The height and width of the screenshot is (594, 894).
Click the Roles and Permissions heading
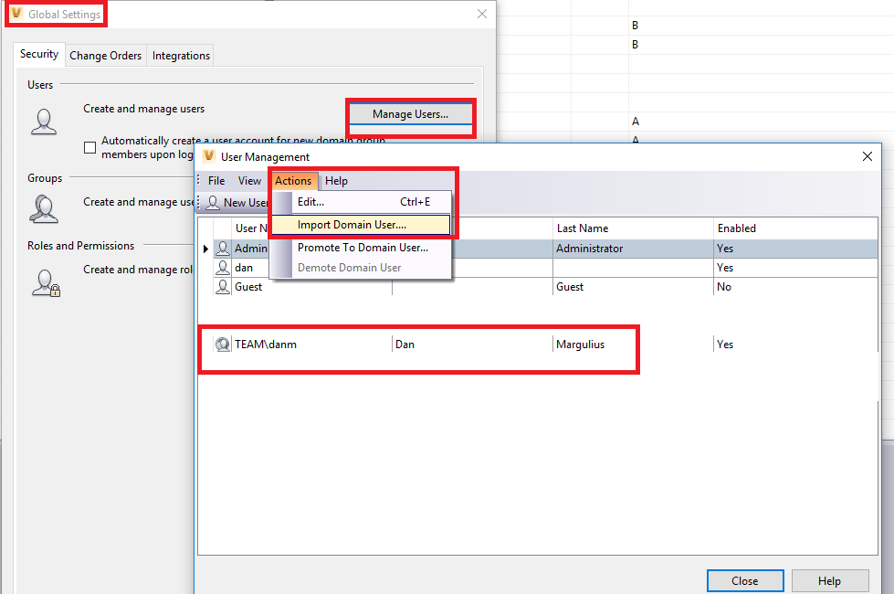(x=81, y=245)
